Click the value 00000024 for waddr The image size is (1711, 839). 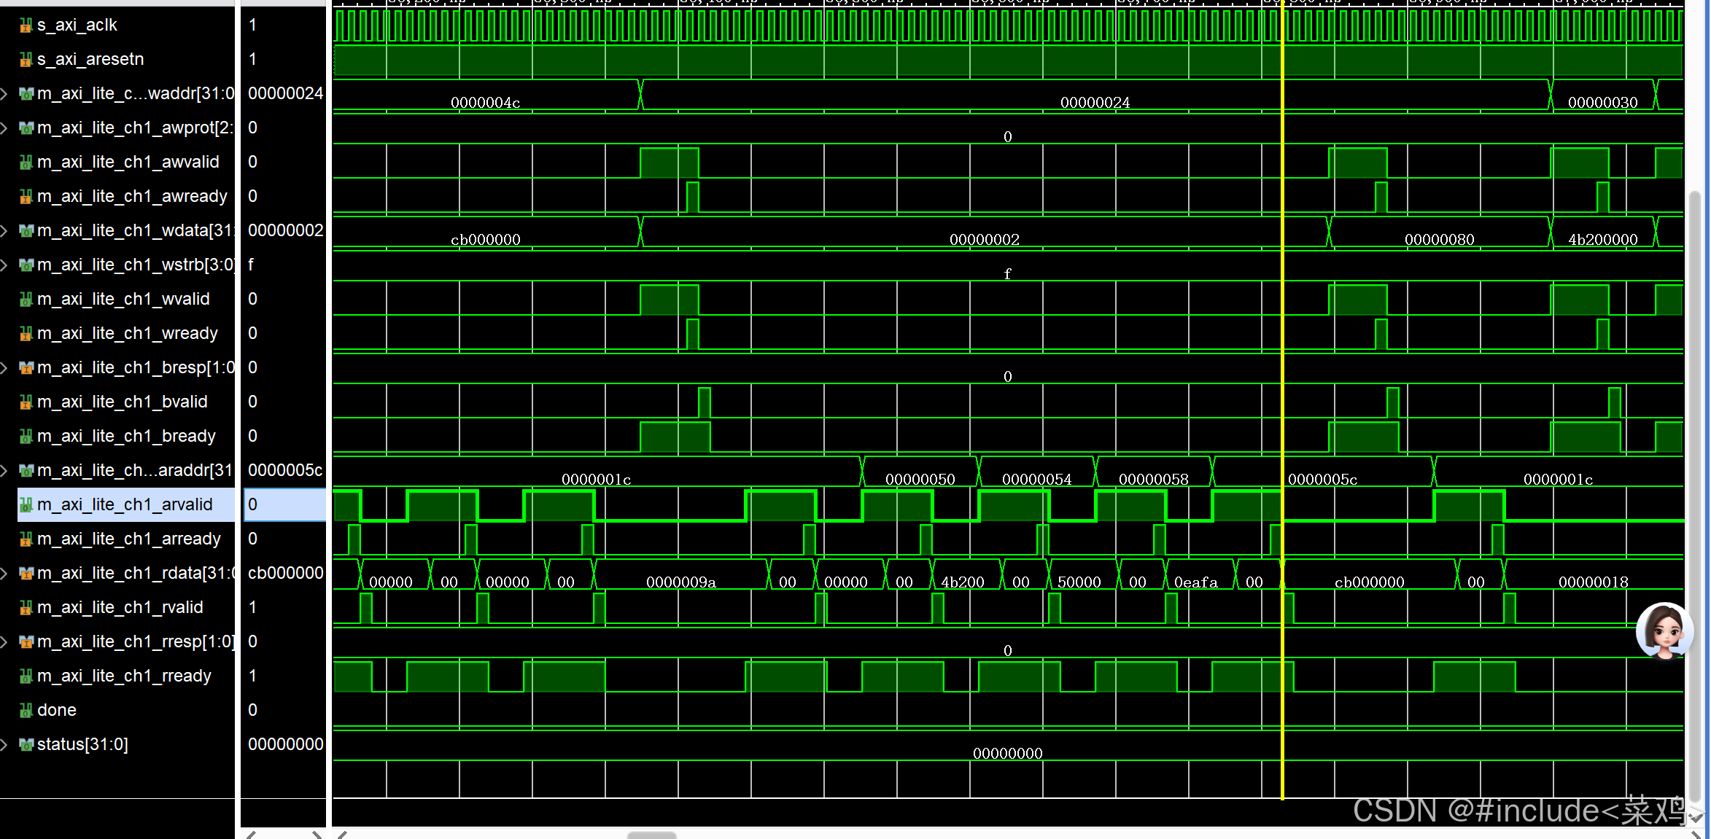coord(285,93)
